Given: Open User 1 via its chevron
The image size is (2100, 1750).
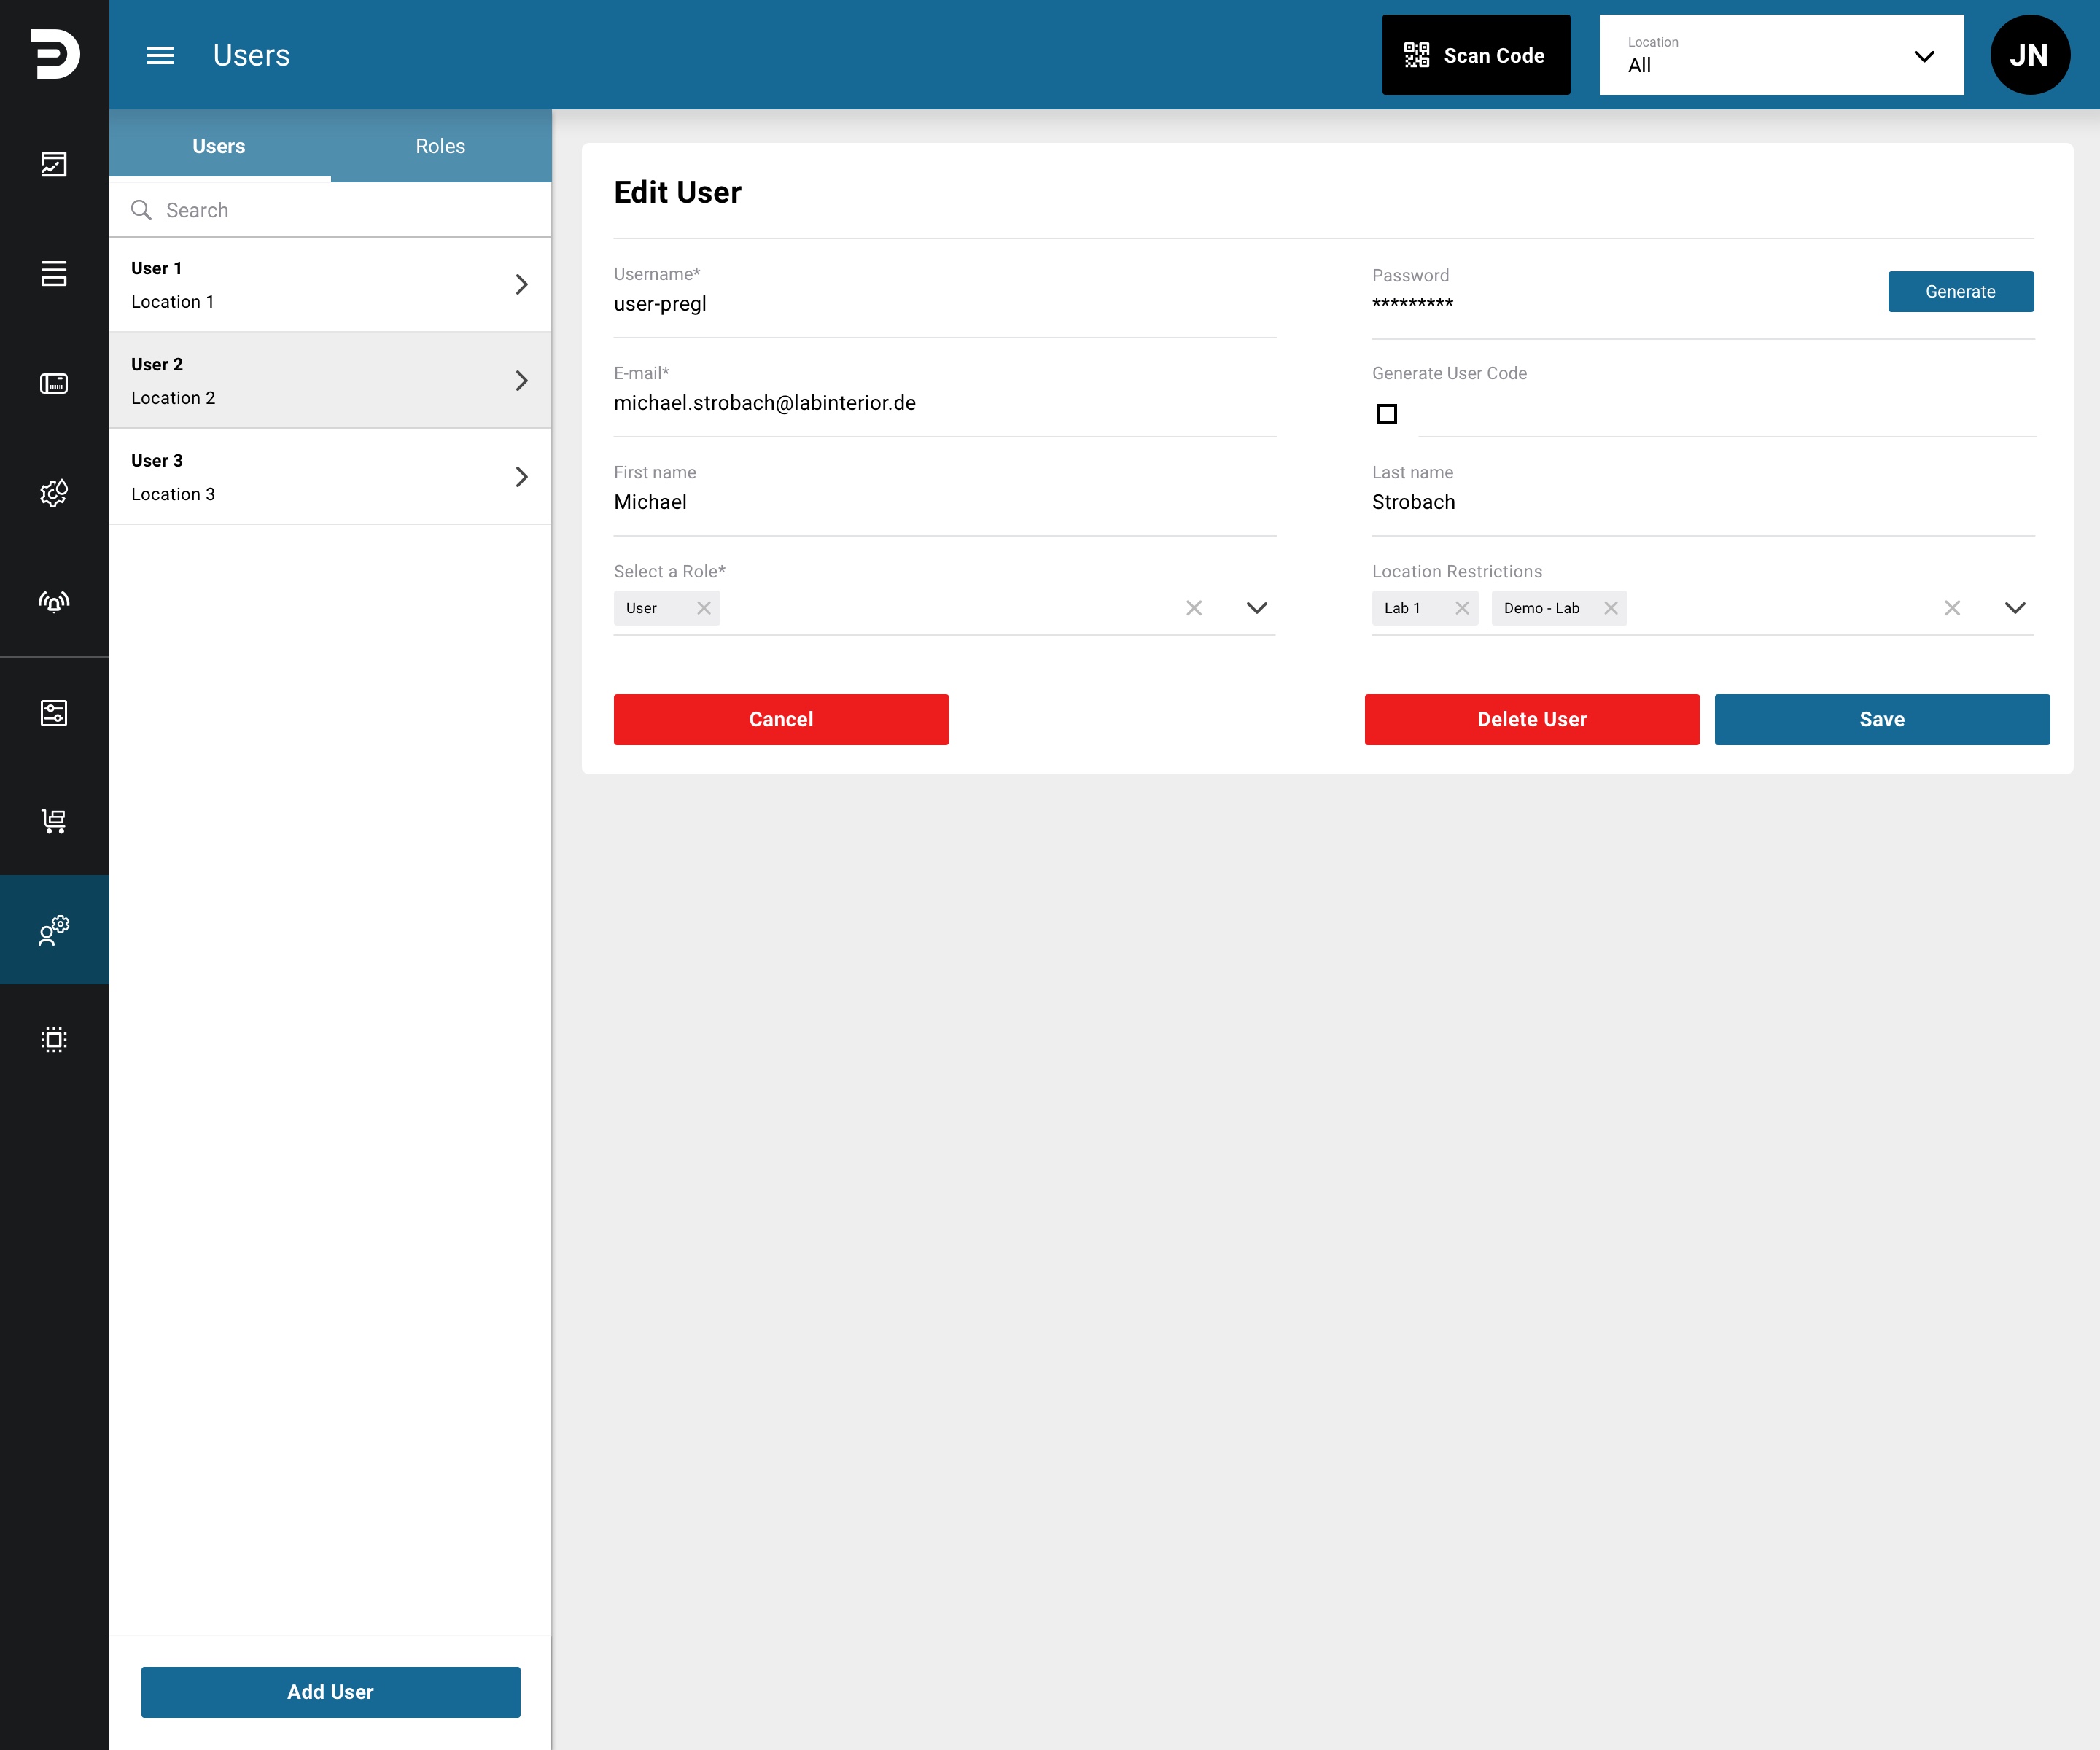Looking at the screenshot, I should point(521,285).
